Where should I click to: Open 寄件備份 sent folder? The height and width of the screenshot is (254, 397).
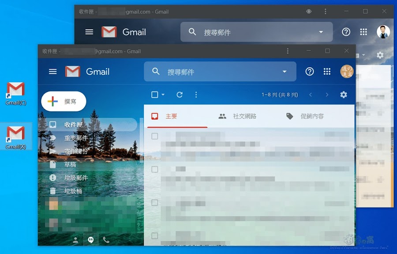pos(88,152)
